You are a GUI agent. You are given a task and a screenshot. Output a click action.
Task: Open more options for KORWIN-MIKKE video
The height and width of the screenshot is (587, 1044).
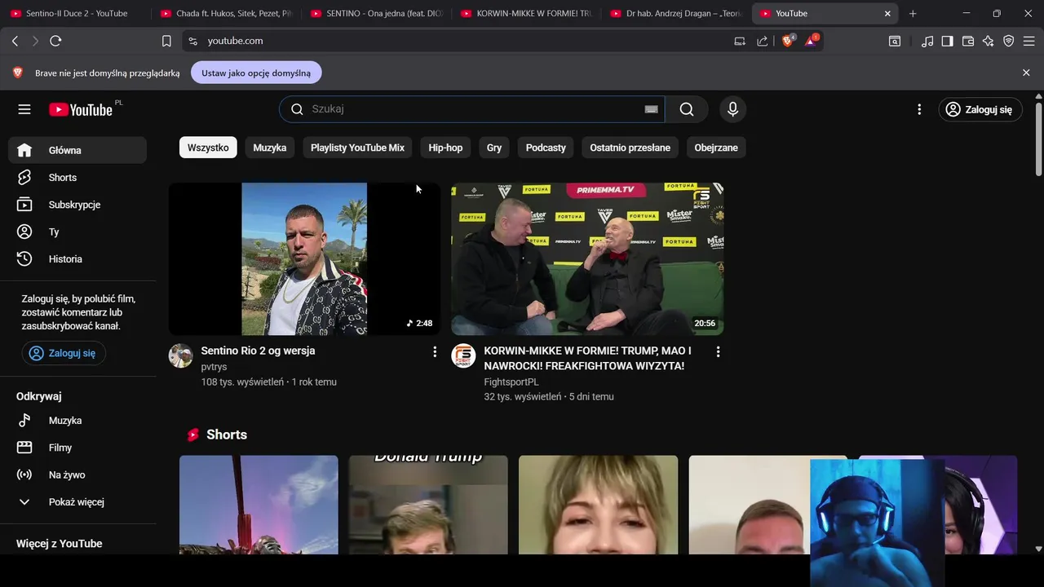click(x=718, y=351)
